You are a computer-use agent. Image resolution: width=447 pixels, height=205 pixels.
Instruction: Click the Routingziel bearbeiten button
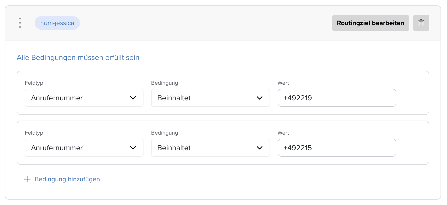[370, 23]
